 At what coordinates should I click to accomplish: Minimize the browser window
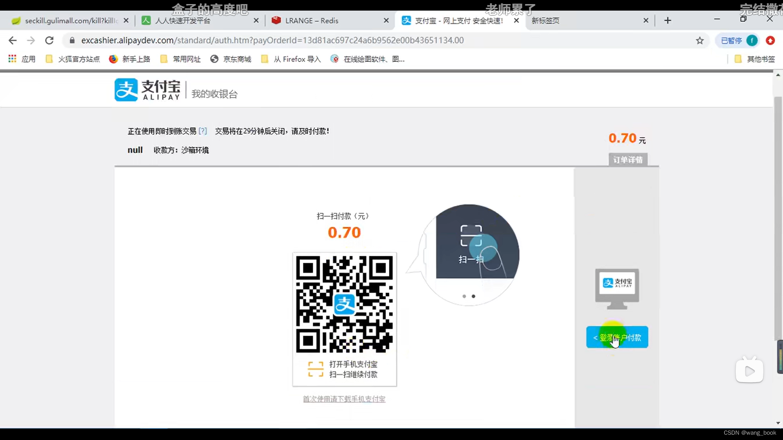coord(717,19)
